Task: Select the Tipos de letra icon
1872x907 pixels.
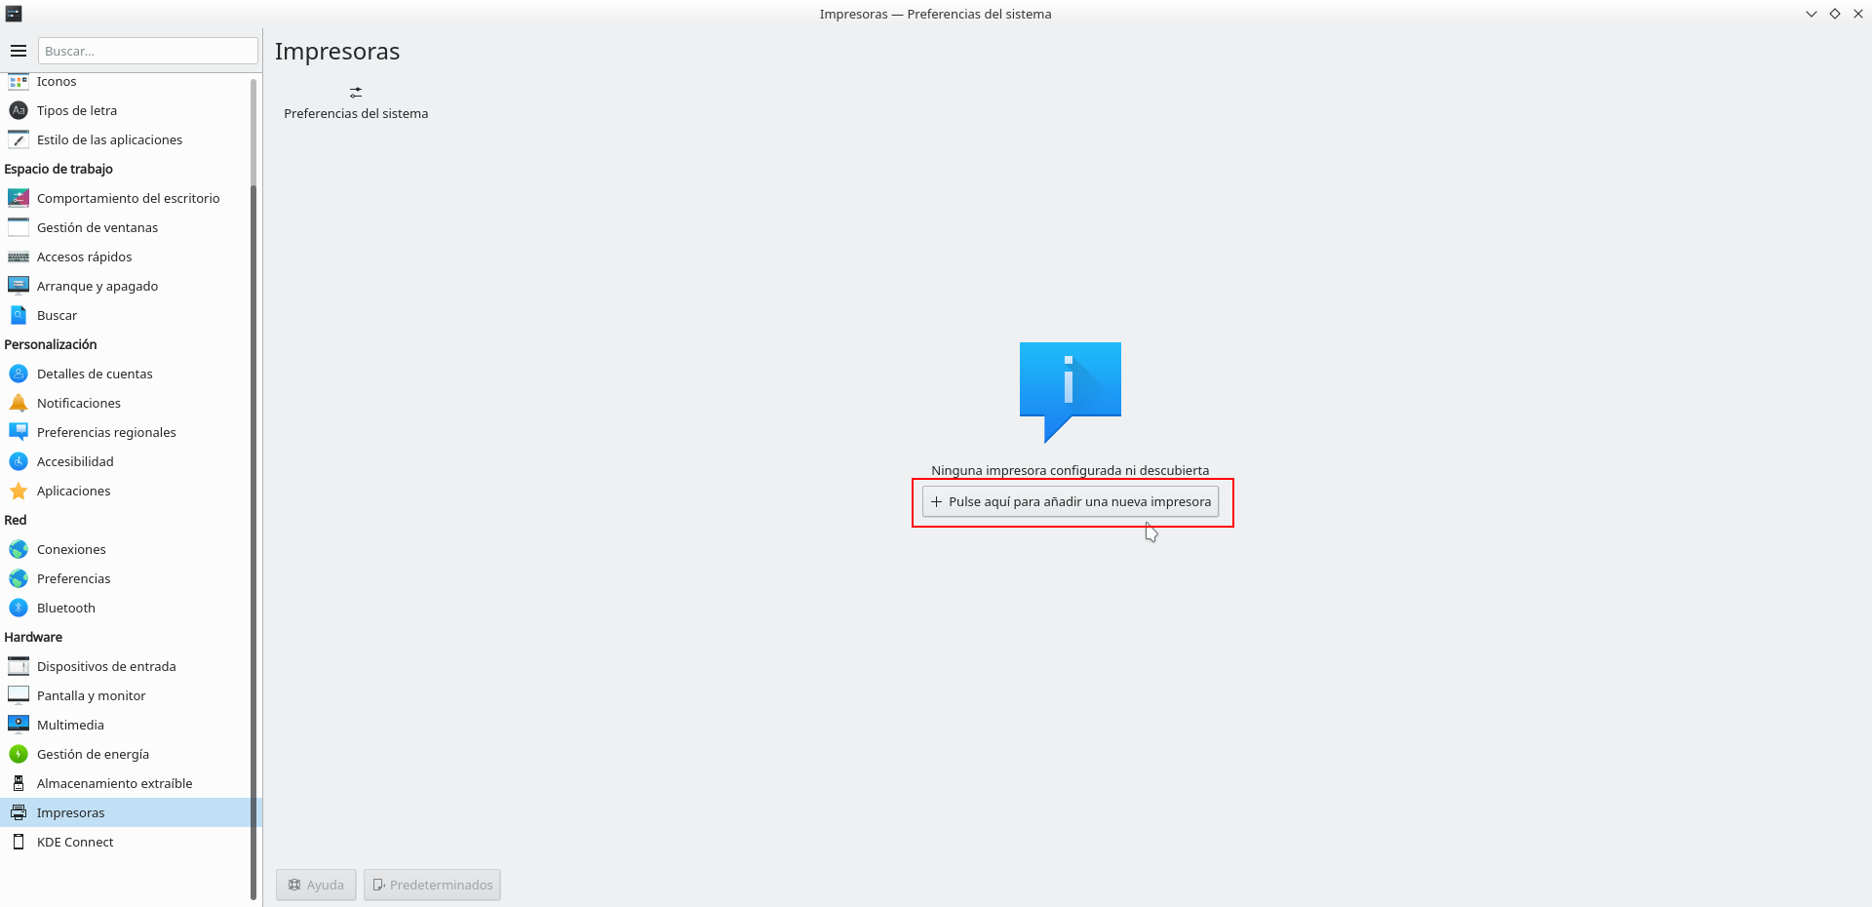Action: 19,110
